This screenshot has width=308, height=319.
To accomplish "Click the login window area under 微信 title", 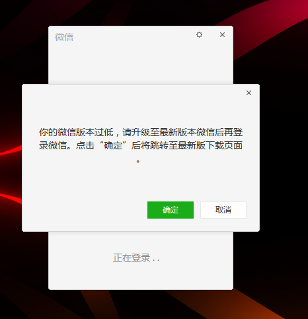I will (x=141, y=64).
